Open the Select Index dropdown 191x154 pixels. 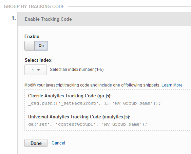(x=36, y=70)
